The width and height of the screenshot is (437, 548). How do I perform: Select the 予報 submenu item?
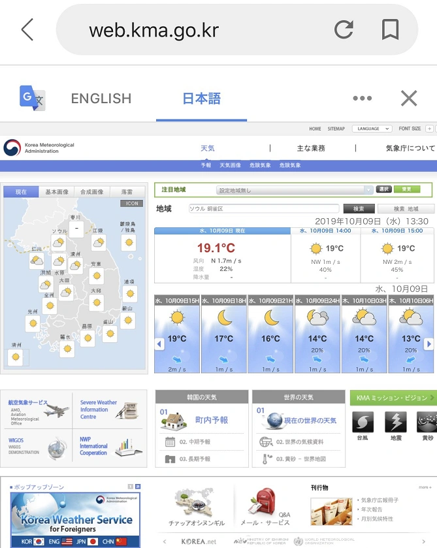point(206,165)
